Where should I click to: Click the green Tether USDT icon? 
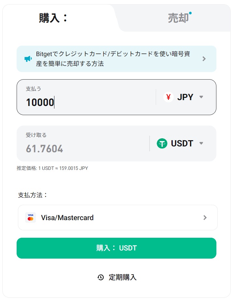point(162,143)
